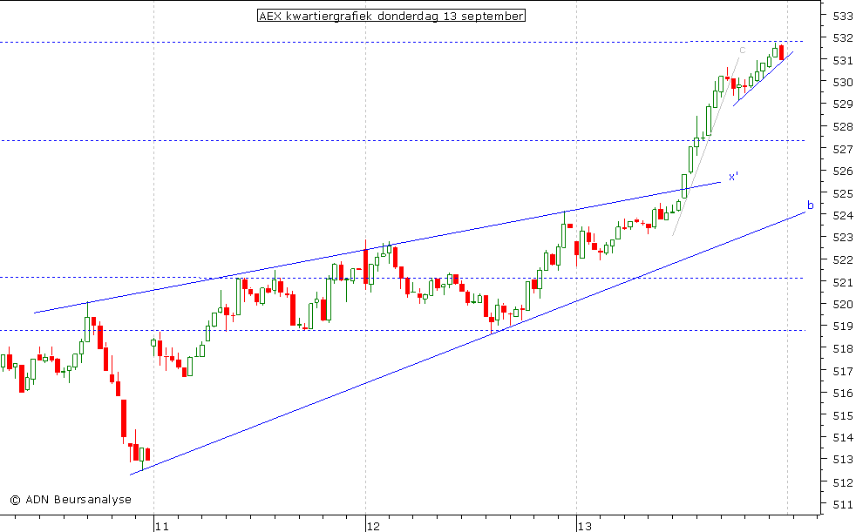Click the y-axis value 511
This screenshot has width=856, height=532.
click(843, 505)
